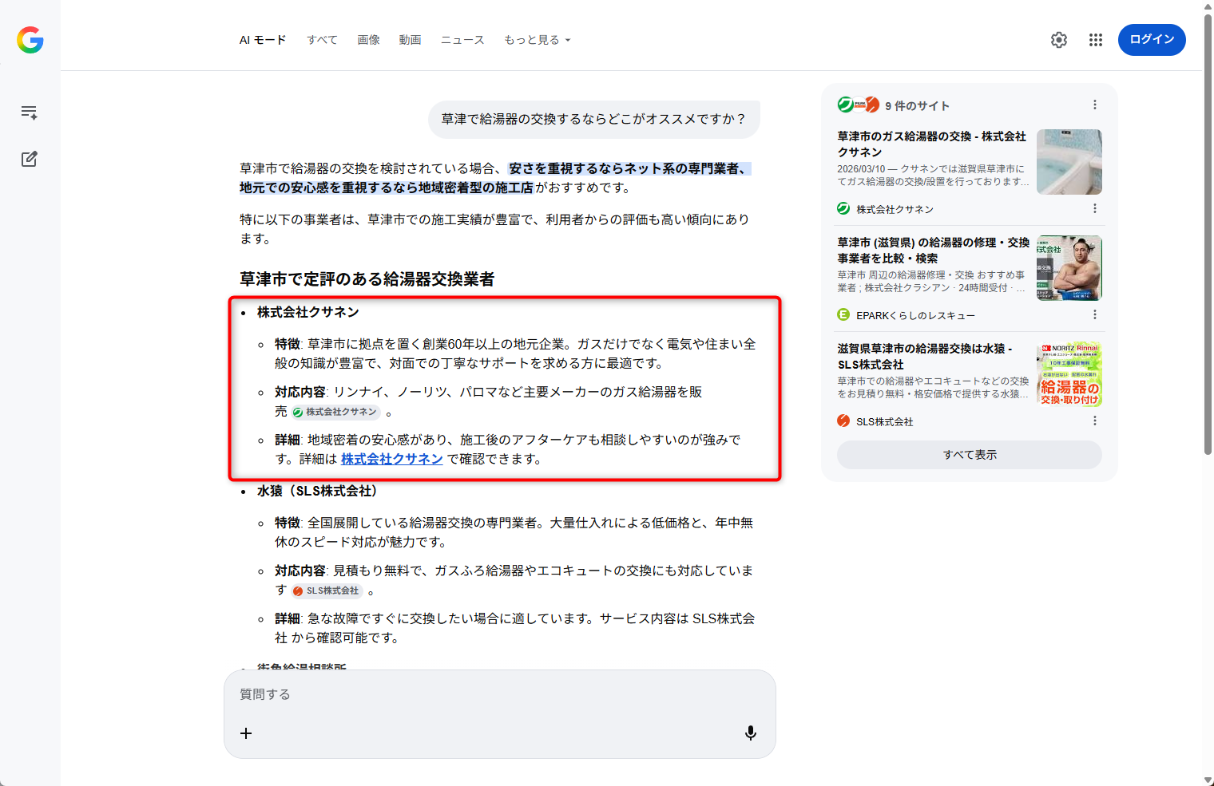This screenshot has width=1214, height=786.
Task: Click the bathtub thumbnail for クサネン result
Action: tap(1069, 162)
